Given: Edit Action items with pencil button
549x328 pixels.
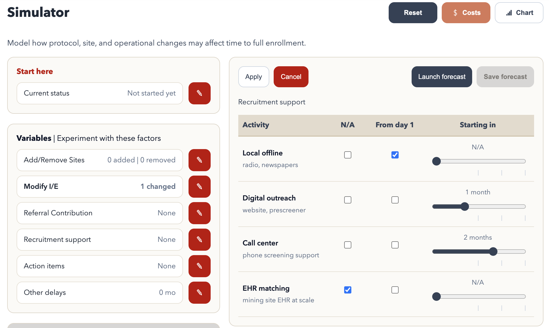Looking at the screenshot, I should point(199,266).
